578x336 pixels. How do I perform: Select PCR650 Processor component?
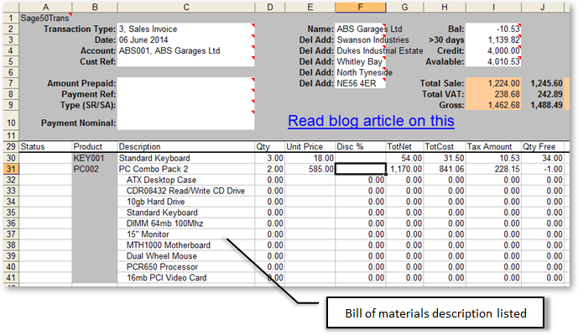[x=185, y=267]
